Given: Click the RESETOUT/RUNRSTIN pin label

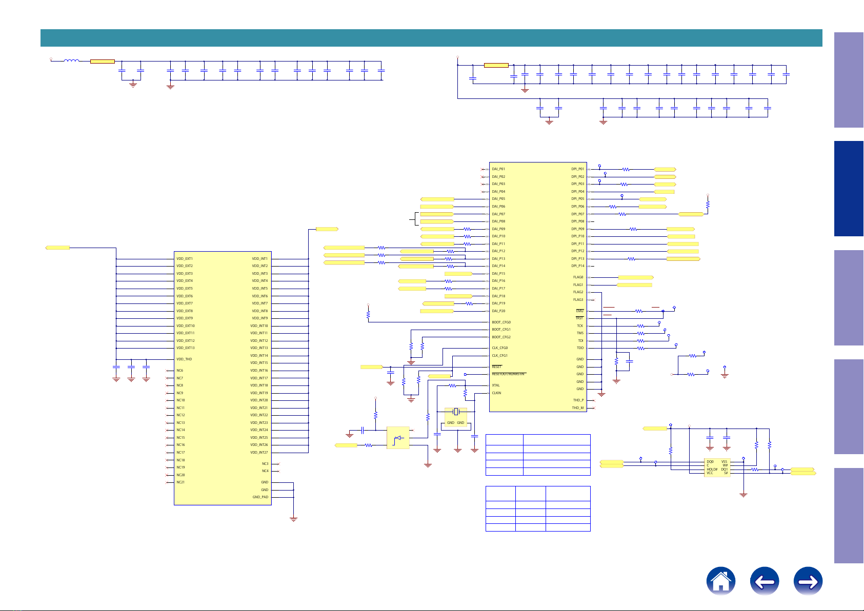Looking at the screenshot, I should point(508,374).
